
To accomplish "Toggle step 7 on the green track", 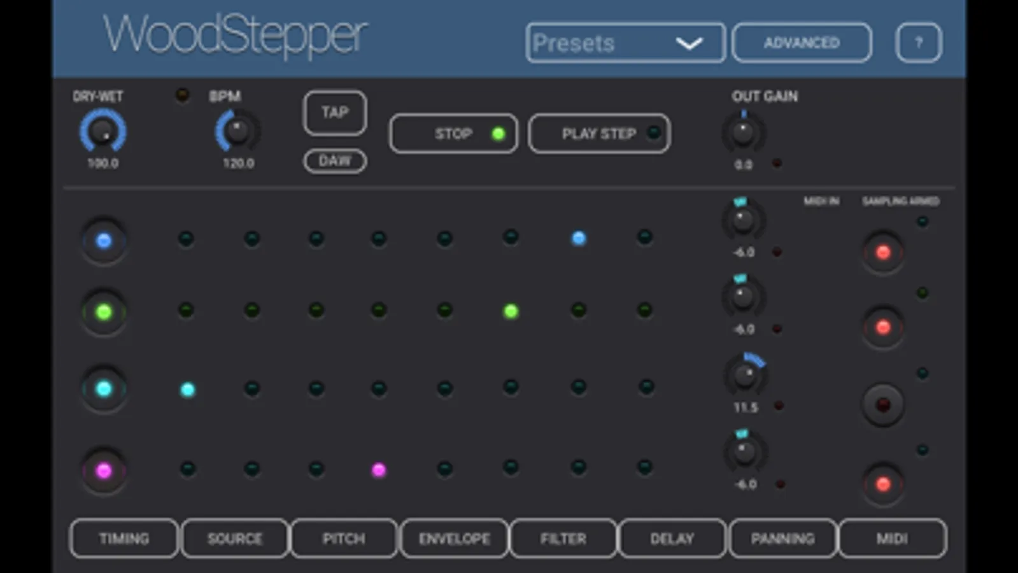I will (579, 310).
